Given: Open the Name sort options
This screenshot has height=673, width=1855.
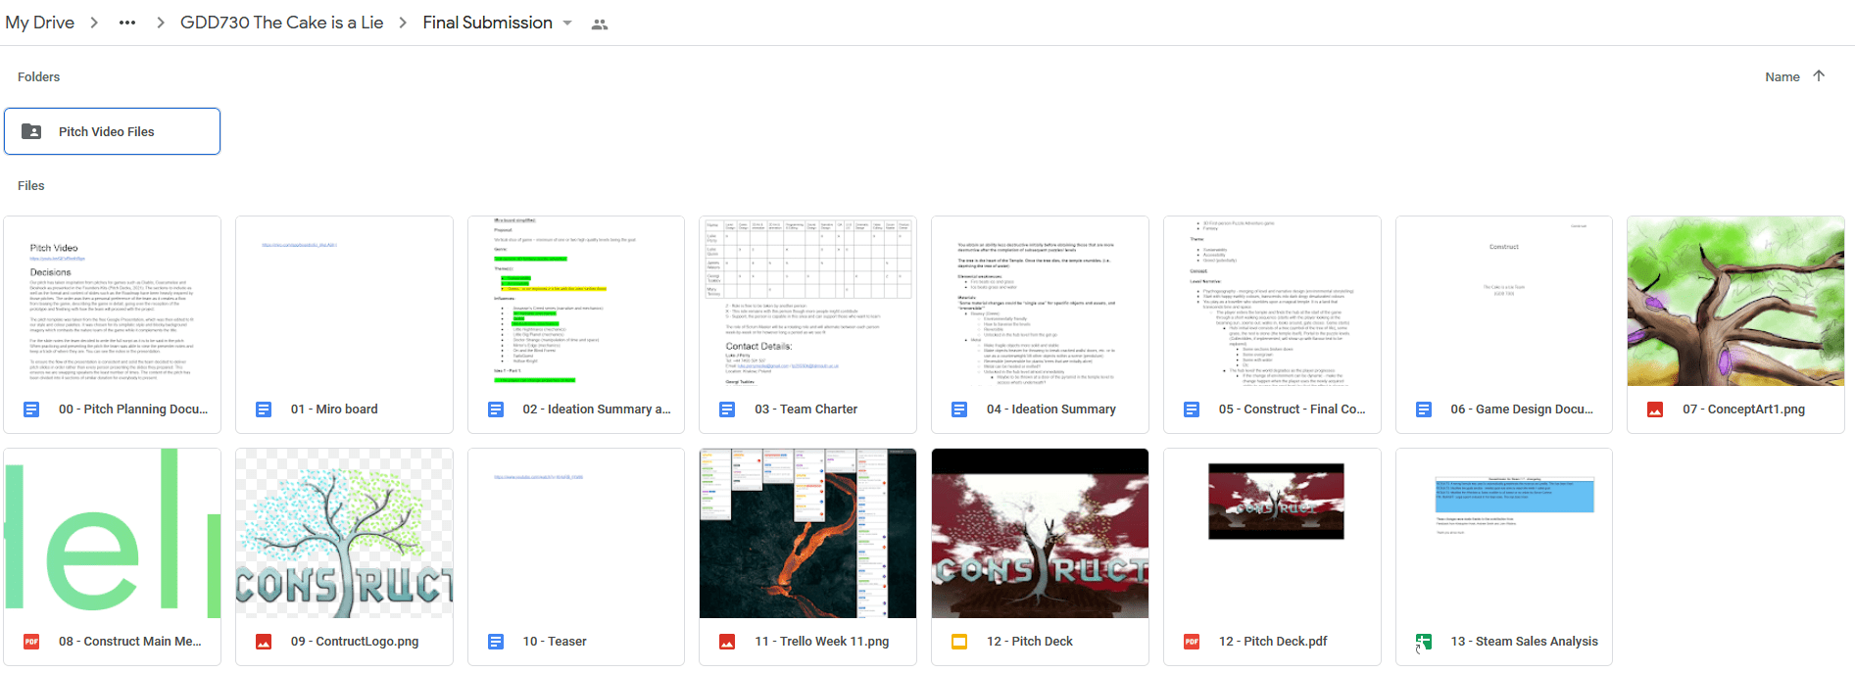Looking at the screenshot, I should click(x=1782, y=76).
